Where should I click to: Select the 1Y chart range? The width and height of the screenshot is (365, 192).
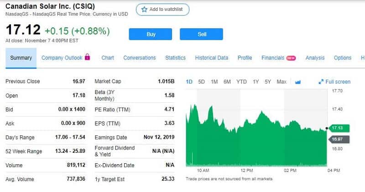point(256,82)
